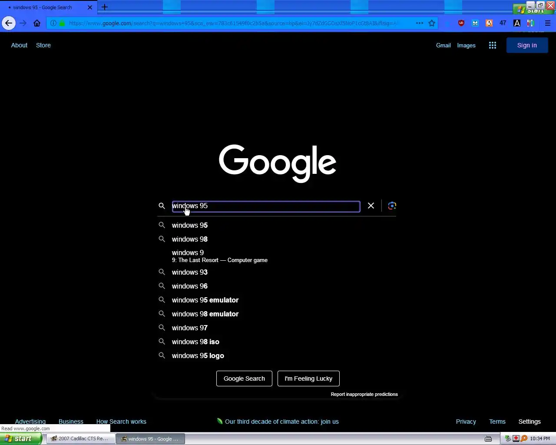This screenshot has height=445, width=556.
Task: Click inside the Google search text field
Action: (x=266, y=206)
